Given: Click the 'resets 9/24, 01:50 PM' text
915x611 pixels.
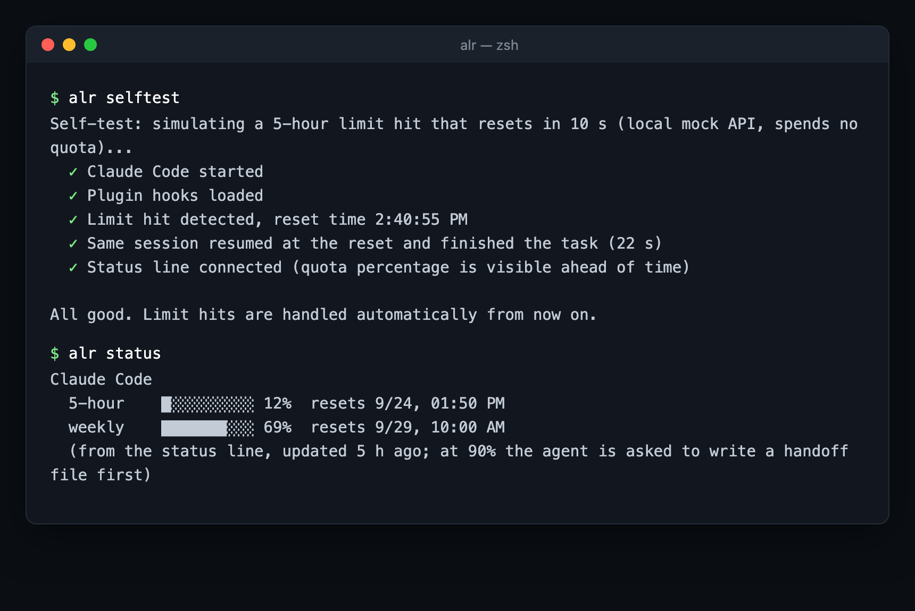Looking at the screenshot, I should (x=408, y=403).
